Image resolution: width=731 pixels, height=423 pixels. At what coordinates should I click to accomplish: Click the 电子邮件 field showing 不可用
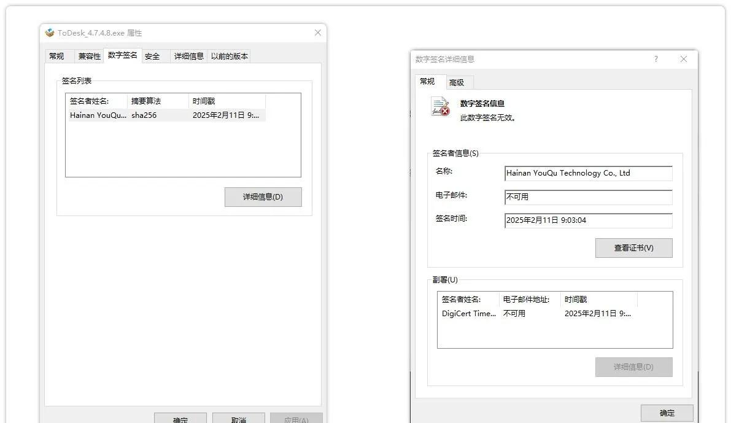(x=589, y=197)
